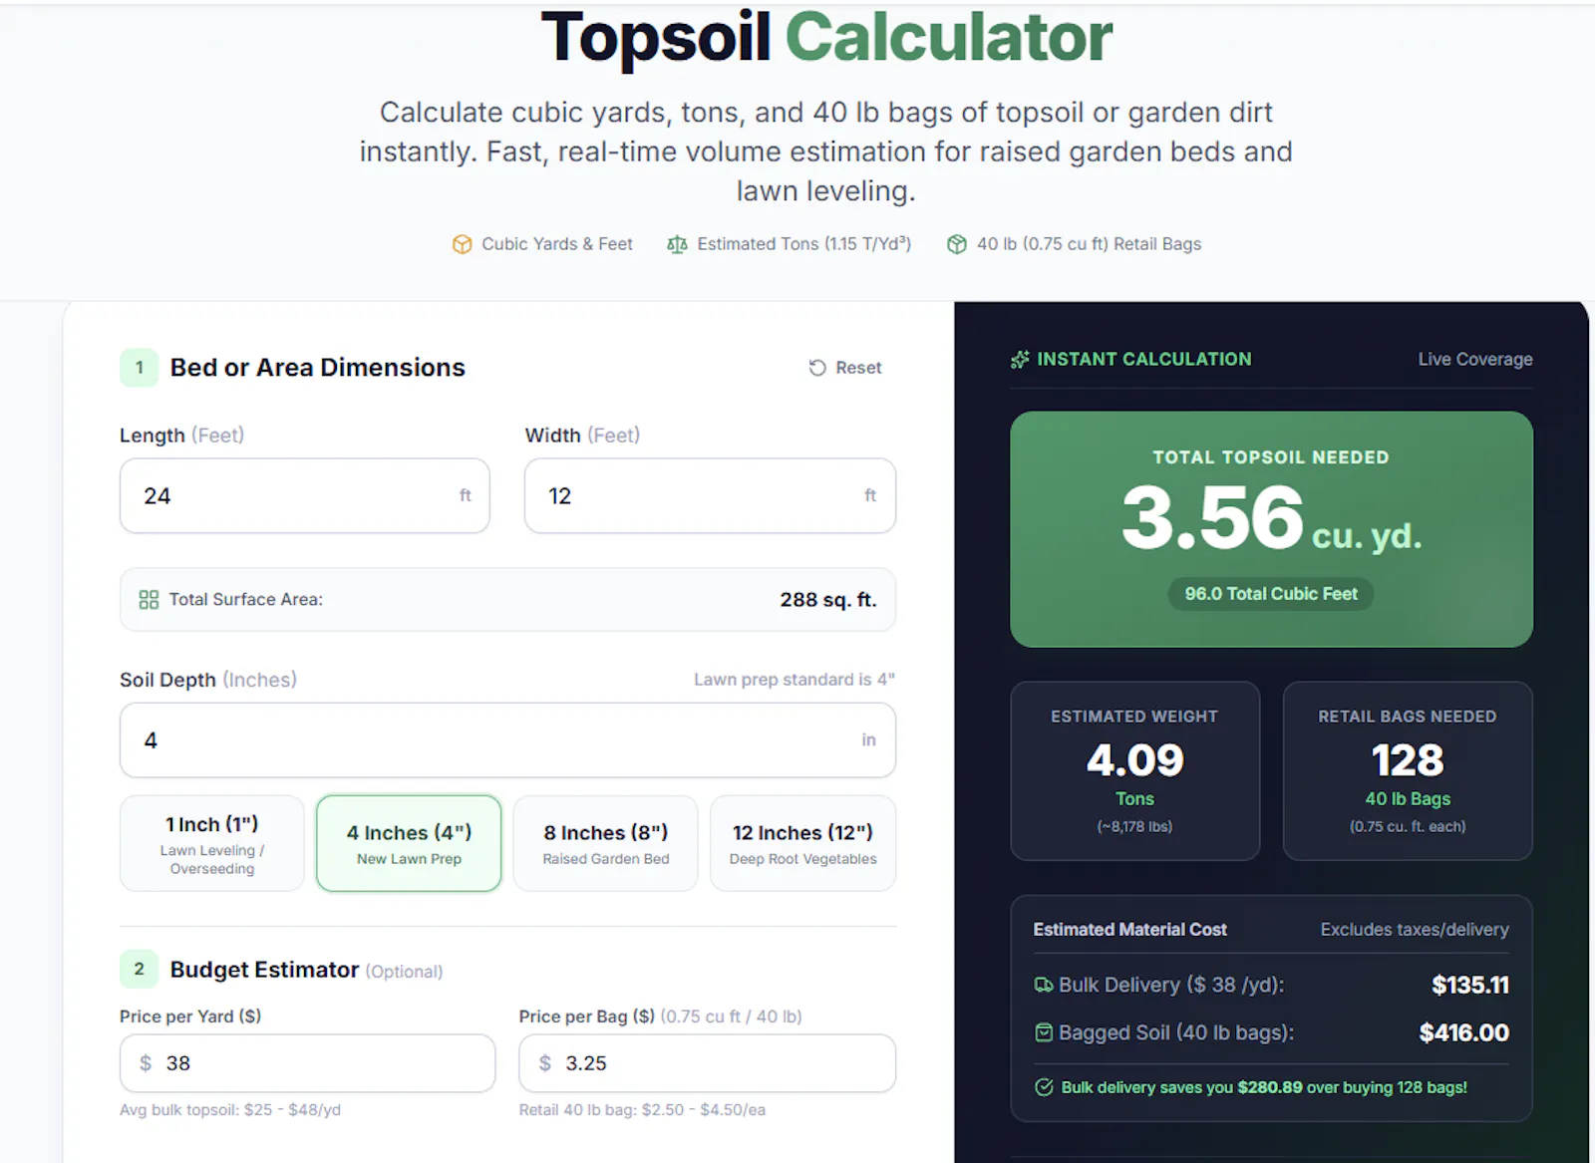Click the scale icon beside Estimated Tons
Viewport: 1595px width, 1163px height.
click(x=677, y=244)
